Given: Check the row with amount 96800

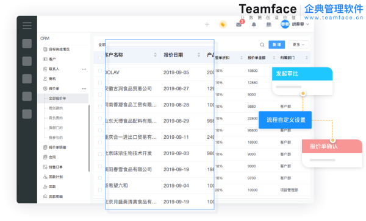Looking at the screenshot, I should click(x=100, y=130).
